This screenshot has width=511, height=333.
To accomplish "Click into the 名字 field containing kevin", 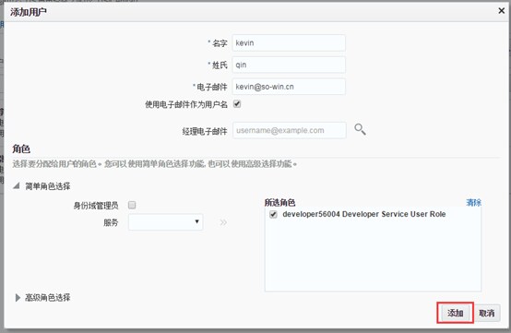I will click(x=289, y=43).
